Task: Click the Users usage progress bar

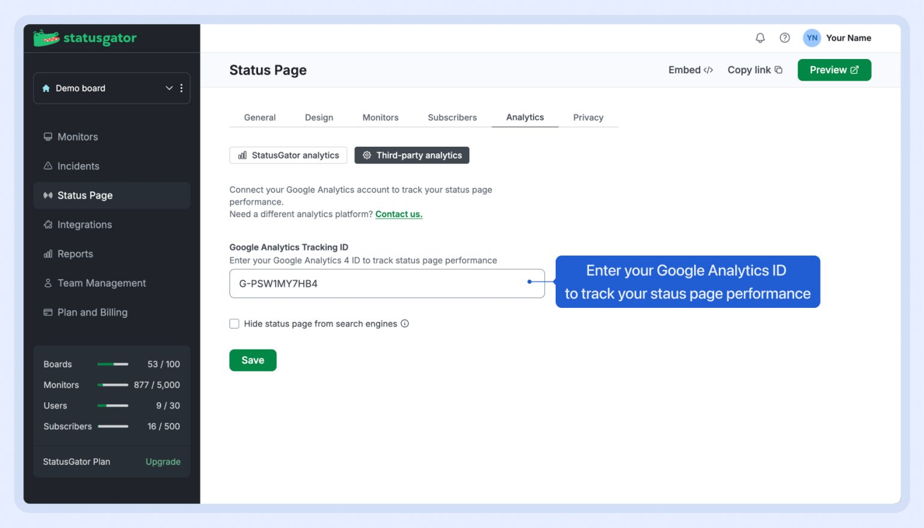Action: pos(113,406)
